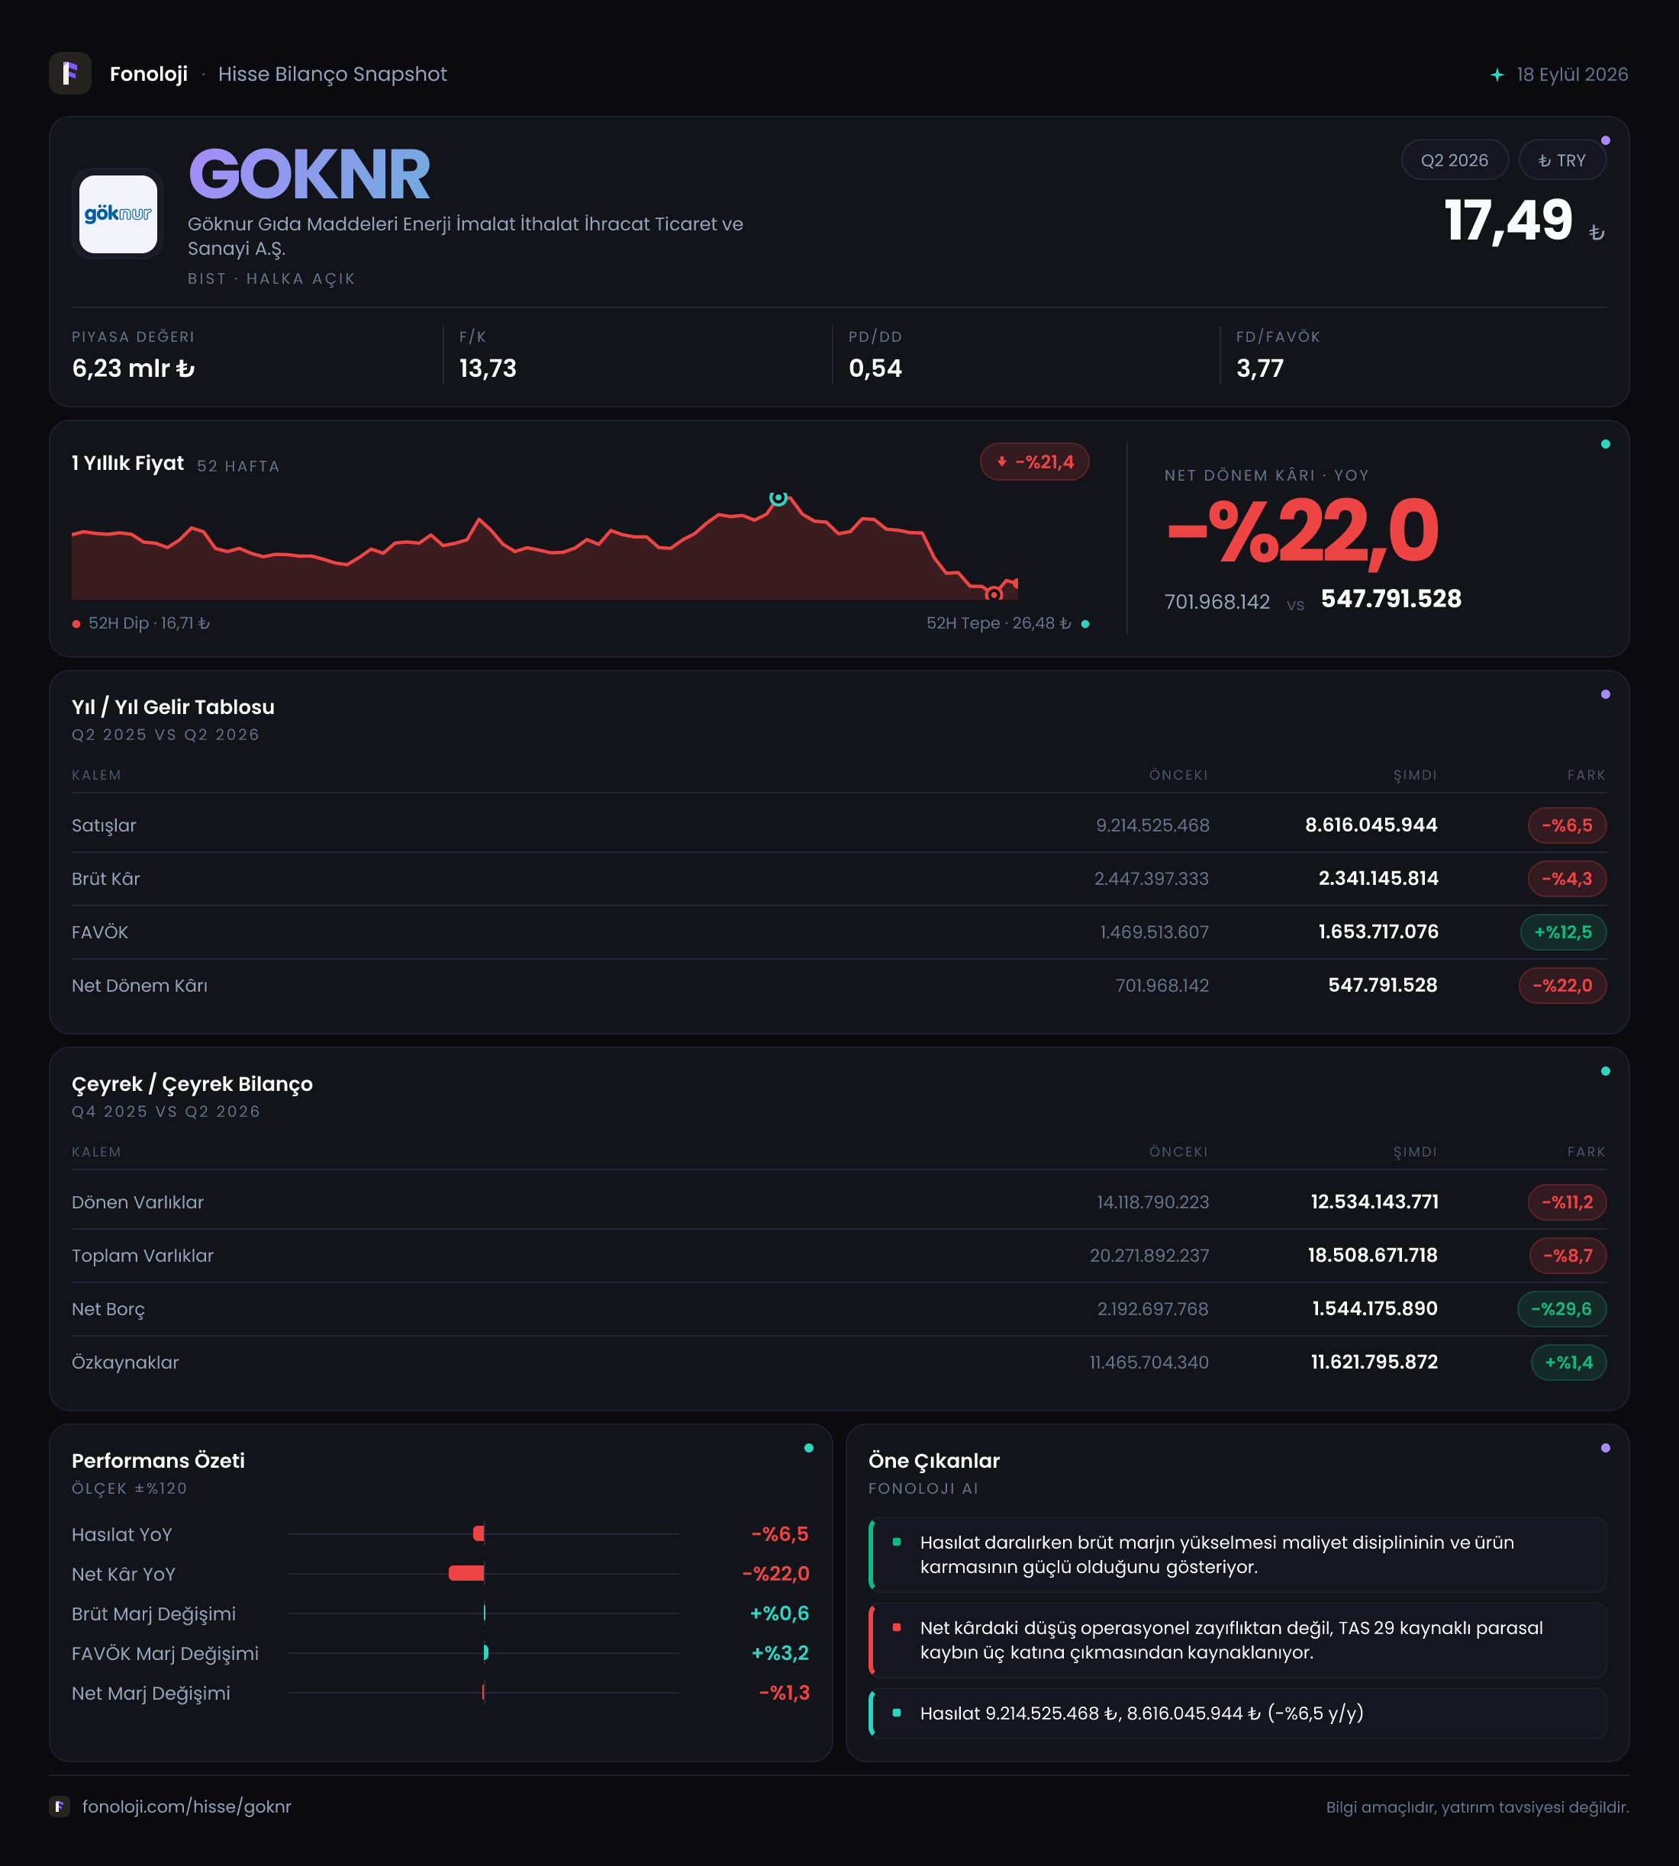Click the Net Borç -%29,6 badge
This screenshot has height=1866, width=1679.
[x=1561, y=1309]
